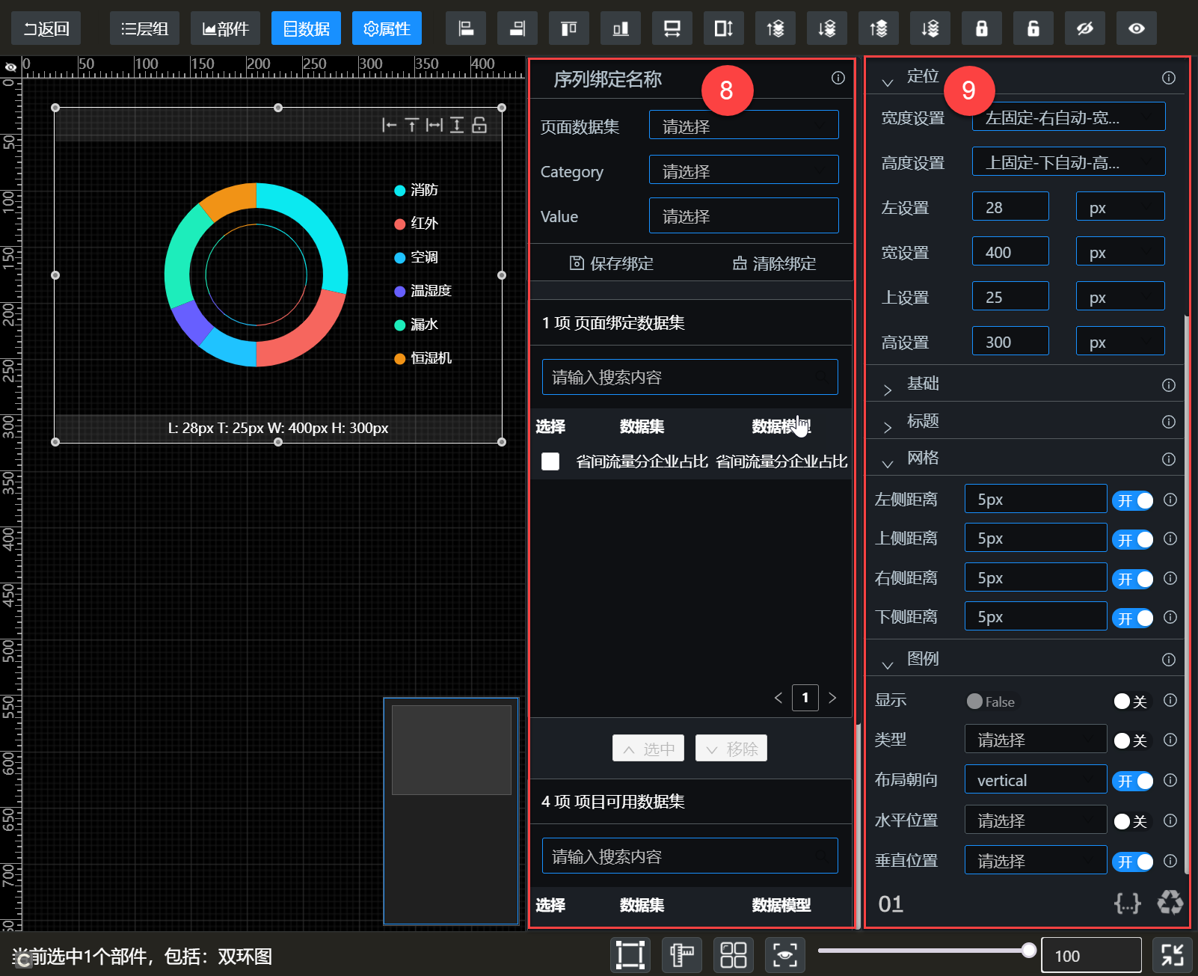Click info icon beside 定位 section
The image size is (1198, 976).
pyautogui.click(x=1169, y=78)
